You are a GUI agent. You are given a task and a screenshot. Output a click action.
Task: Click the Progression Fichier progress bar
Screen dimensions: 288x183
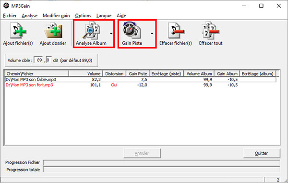click(x=161, y=163)
